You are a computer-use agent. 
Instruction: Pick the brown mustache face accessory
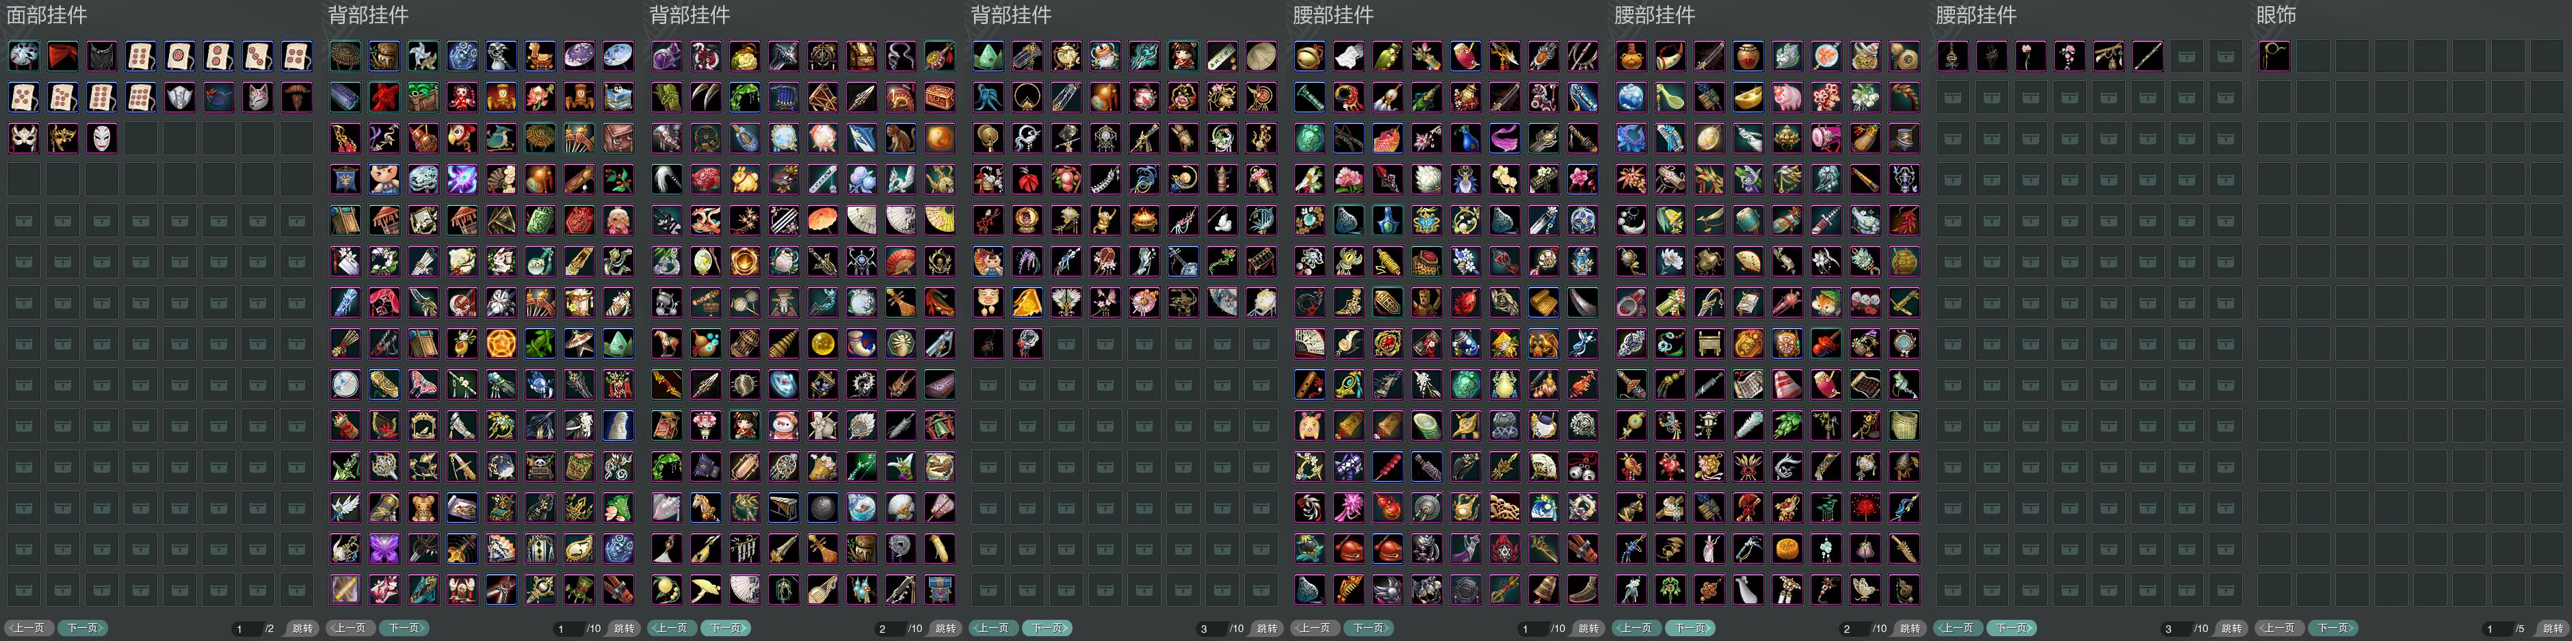(297, 97)
